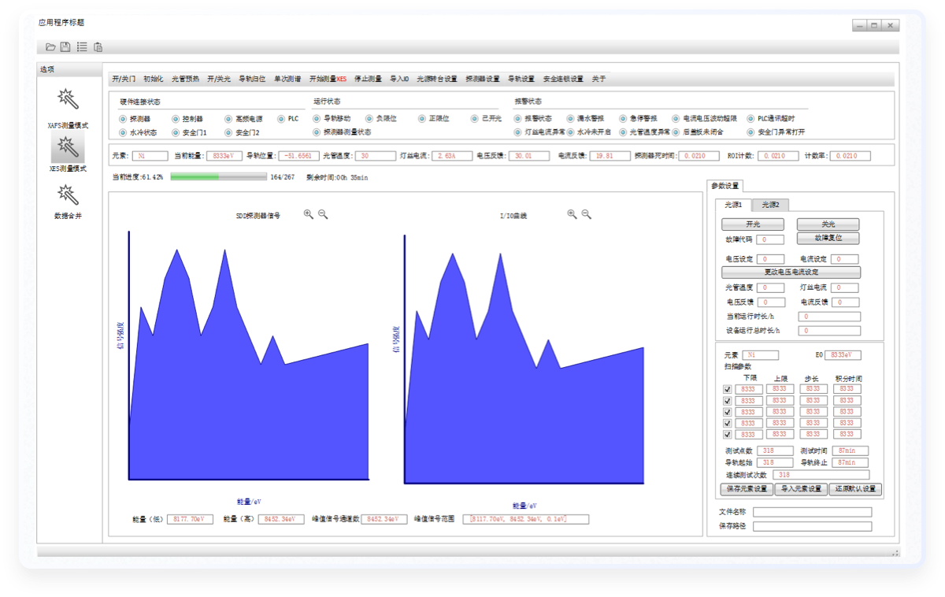Click 开始测量XES in the menu bar

tap(328, 79)
